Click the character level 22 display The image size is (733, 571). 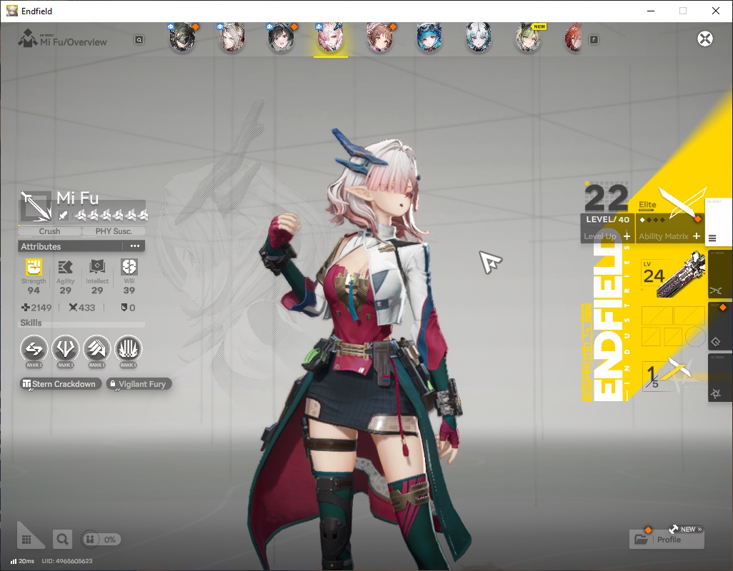tap(607, 198)
